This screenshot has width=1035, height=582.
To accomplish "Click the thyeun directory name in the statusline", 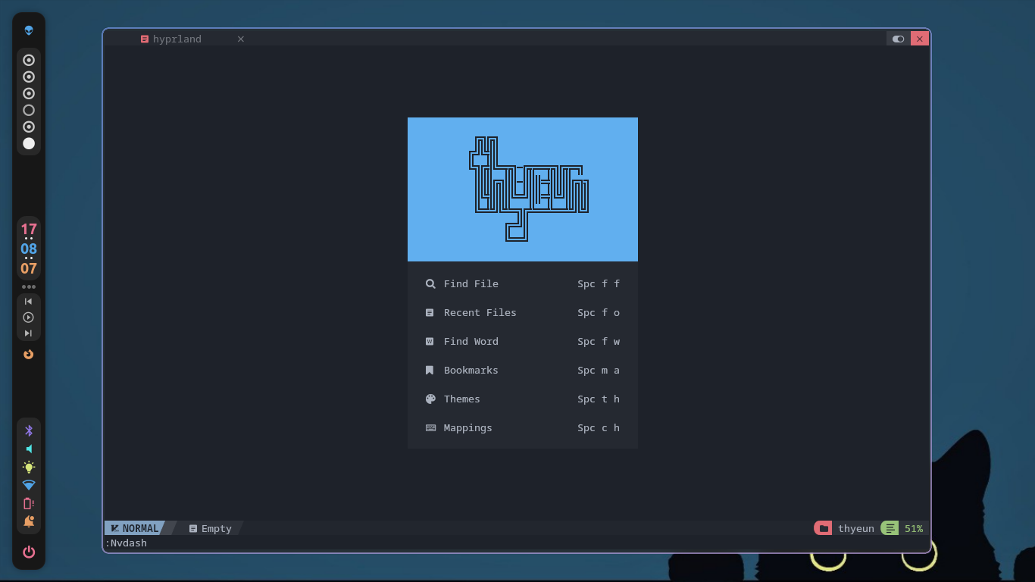I will point(856,528).
